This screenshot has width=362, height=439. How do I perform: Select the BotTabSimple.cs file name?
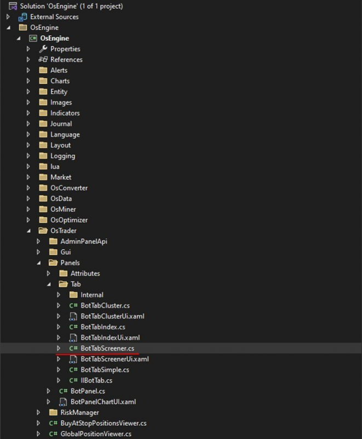tap(105, 370)
